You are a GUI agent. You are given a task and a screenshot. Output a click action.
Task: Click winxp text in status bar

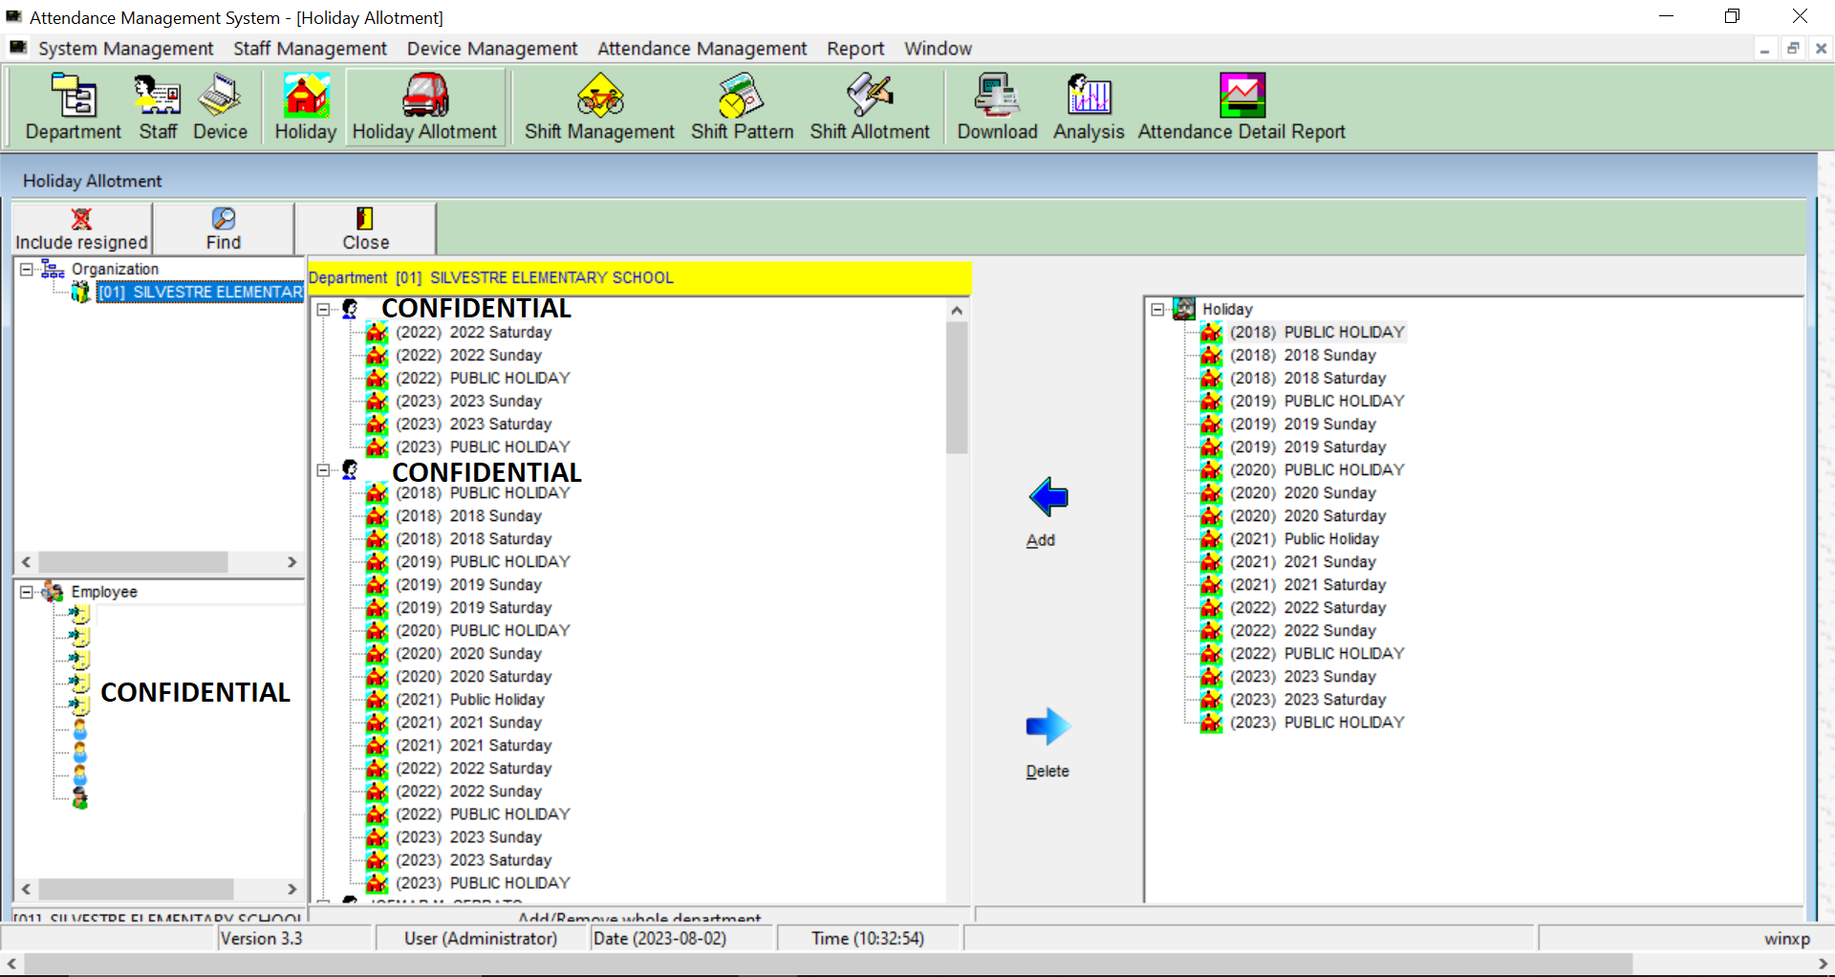(x=1787, y=939)
